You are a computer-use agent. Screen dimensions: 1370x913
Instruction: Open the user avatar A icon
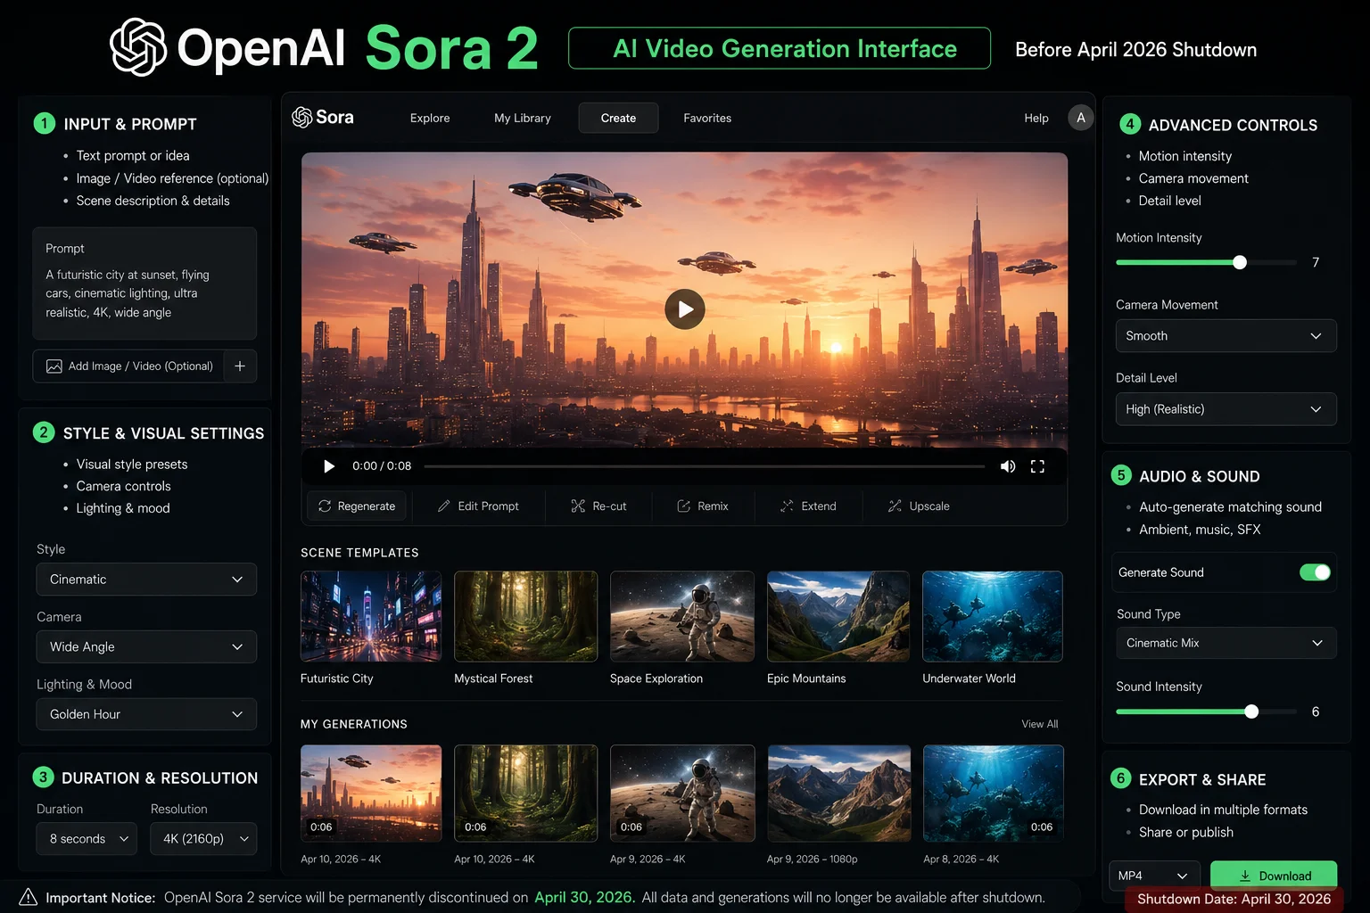point(1080,118)
